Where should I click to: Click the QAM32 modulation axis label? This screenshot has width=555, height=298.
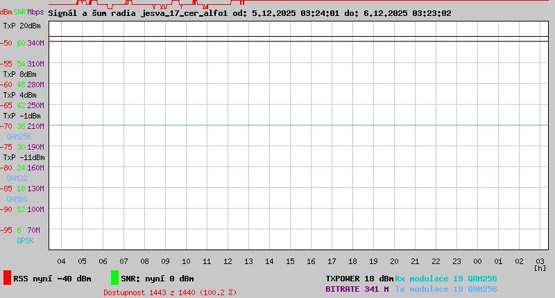point(17,178)
